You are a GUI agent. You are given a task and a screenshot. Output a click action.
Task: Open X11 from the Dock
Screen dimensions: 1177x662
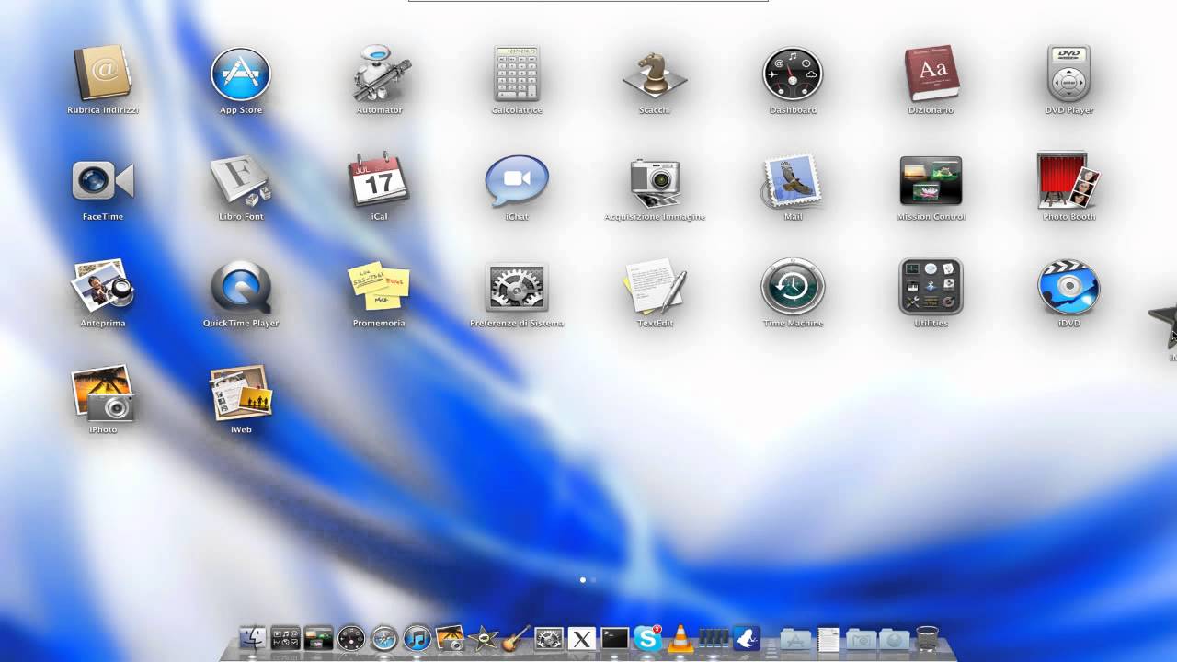[581, 637]
